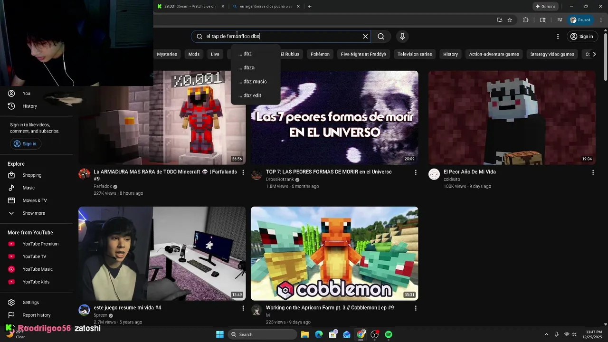Image resolution: width=608 pixels, height=342 pixels.
Task: Filter by the Pokémon chip
Action: 320,54
